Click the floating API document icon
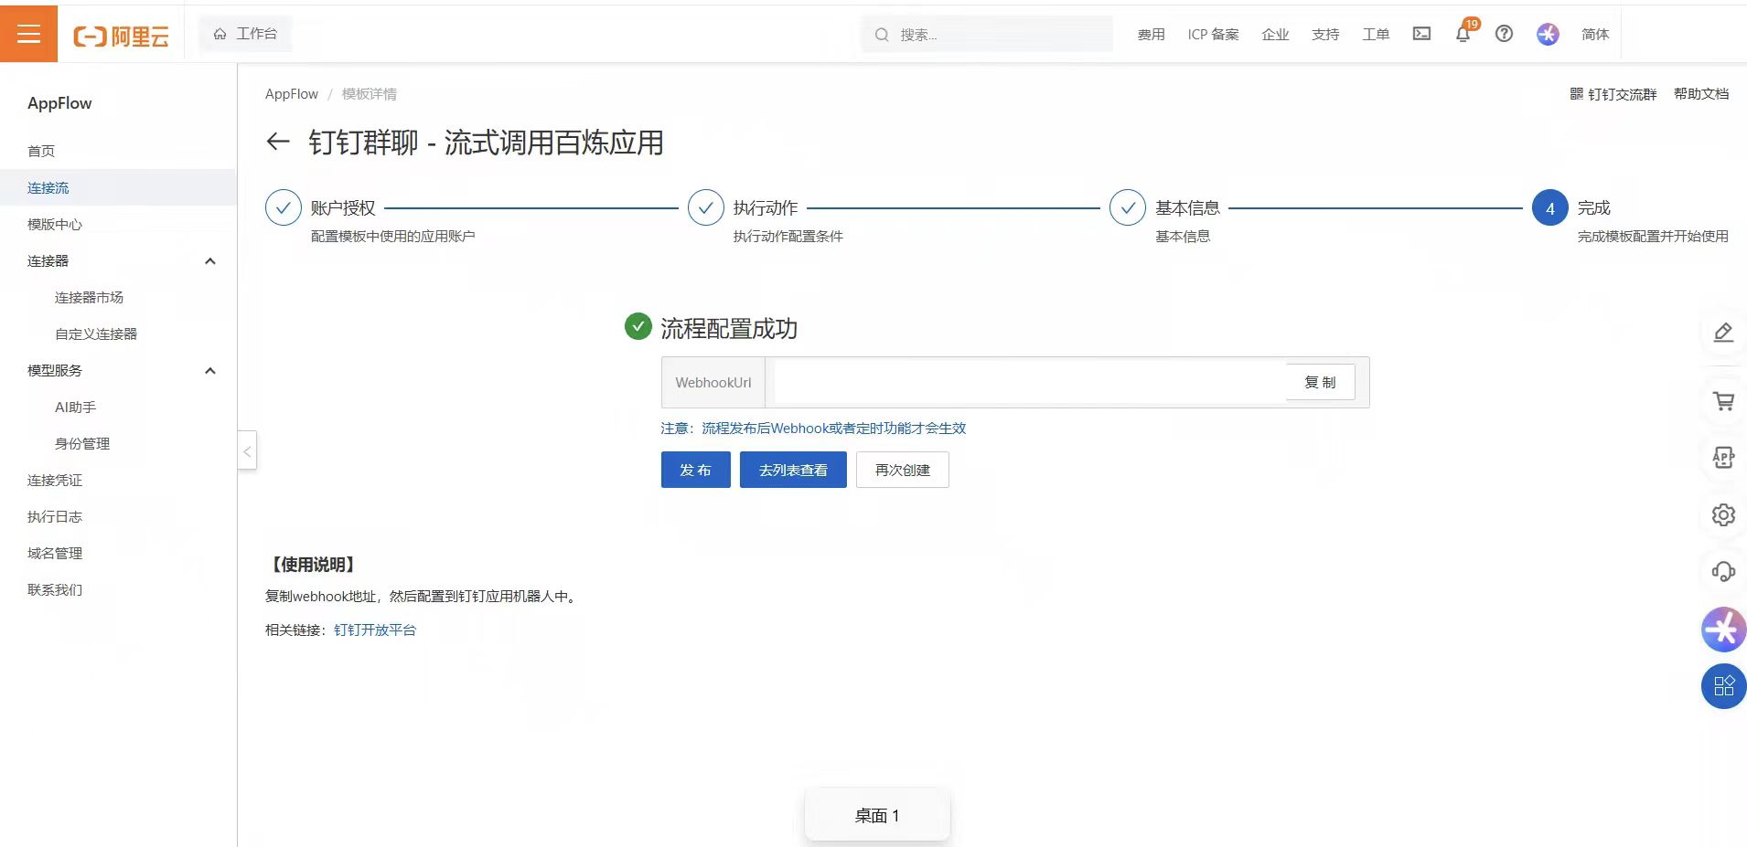This screenshot has height=847, width=1747. click(1723, 458)
